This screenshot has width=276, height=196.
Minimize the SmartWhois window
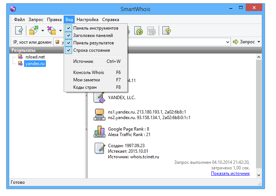pyautogui.click(x=231, y=8)
